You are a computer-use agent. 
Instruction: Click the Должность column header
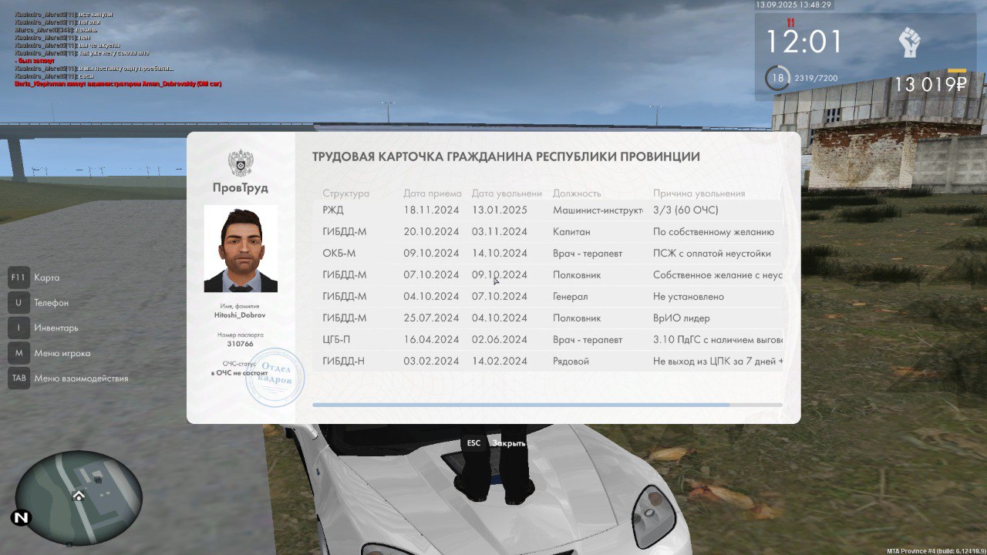[577, 193]
